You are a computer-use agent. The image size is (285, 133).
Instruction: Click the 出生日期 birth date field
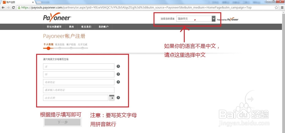pyautogui.click(x=76, y=98)
